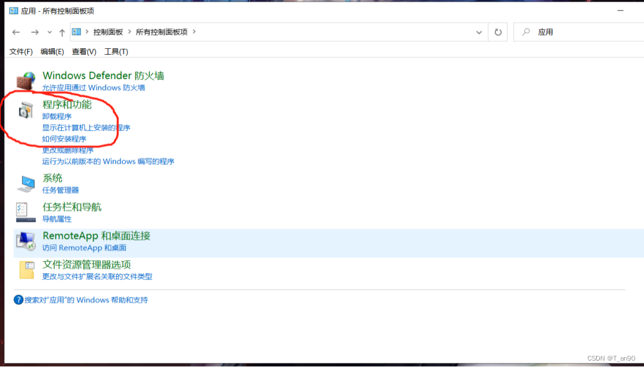Go forward with the right arrow

pyautogui.click(x=35, y=32)
